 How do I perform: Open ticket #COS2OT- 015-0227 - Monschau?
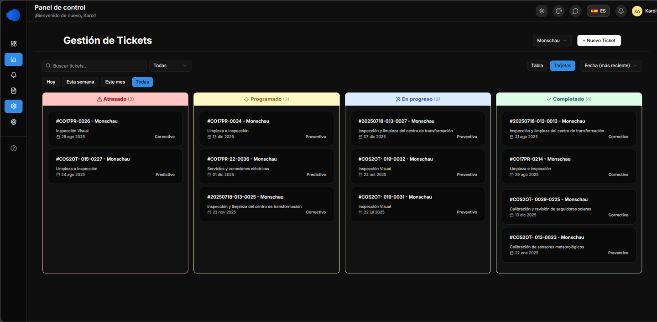click(x=115, y=167)
